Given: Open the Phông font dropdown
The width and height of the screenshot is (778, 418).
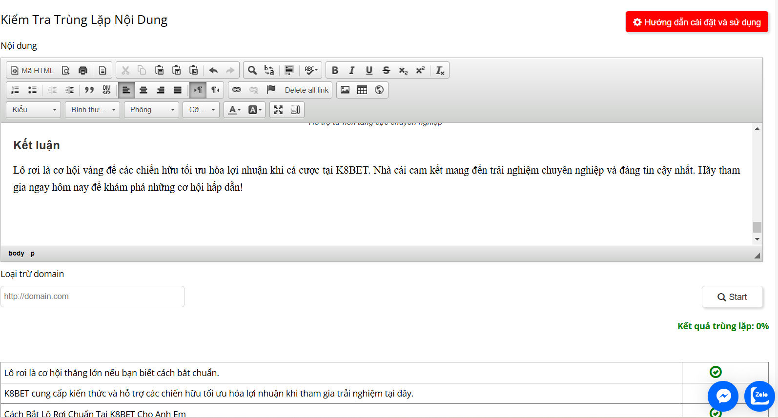Looking at the screenshot, I should pos(152,110).
